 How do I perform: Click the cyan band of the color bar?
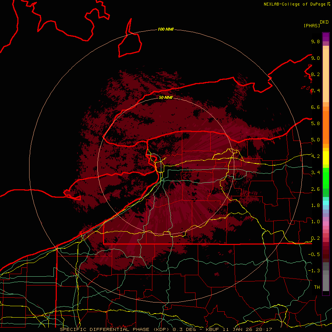(x=326, y=203)
